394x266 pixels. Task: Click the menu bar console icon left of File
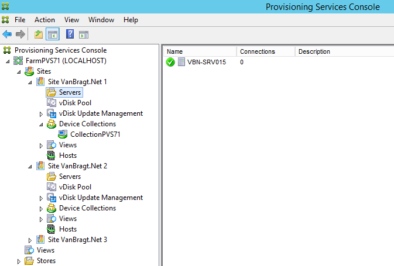pyautogui.click(x=5, y=19)
